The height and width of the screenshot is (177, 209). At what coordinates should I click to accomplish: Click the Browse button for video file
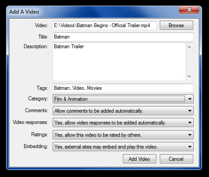tap(177, 25)
